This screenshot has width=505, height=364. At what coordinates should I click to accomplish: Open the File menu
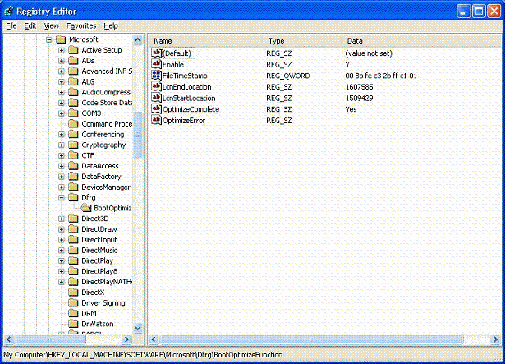[x=11, y=25]
